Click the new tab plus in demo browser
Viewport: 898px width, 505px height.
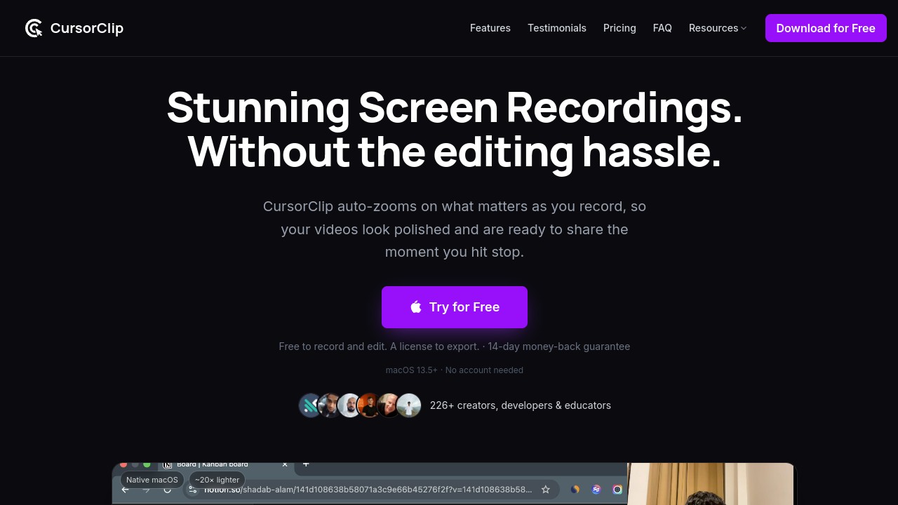306,464
